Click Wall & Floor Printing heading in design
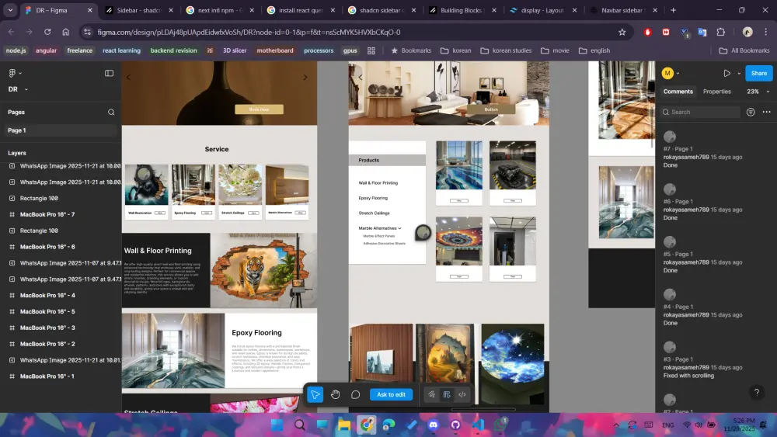The image size is (777, 437). 158,251
